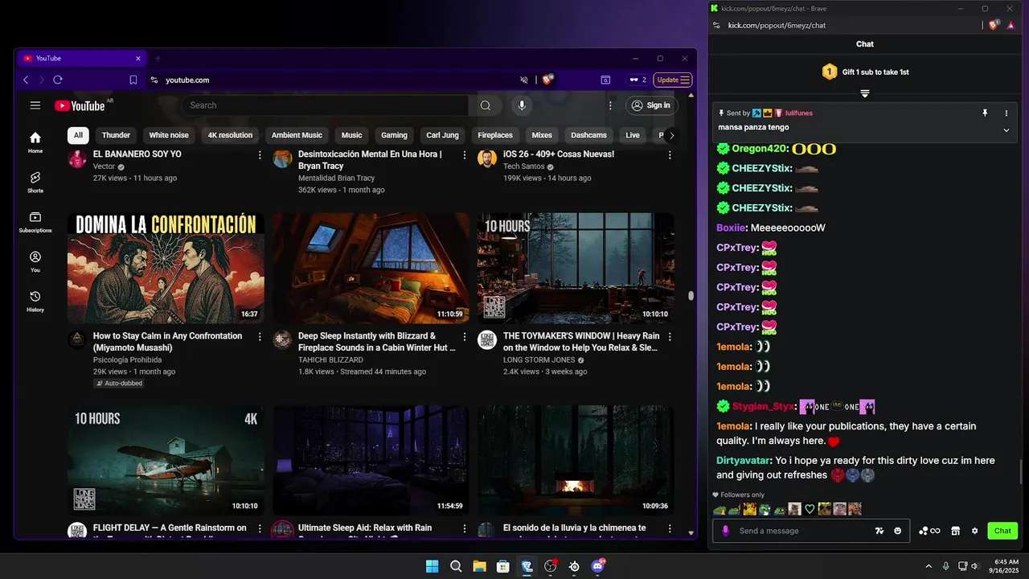Open Windows Start menu
1029x579 pixels.
433,566
